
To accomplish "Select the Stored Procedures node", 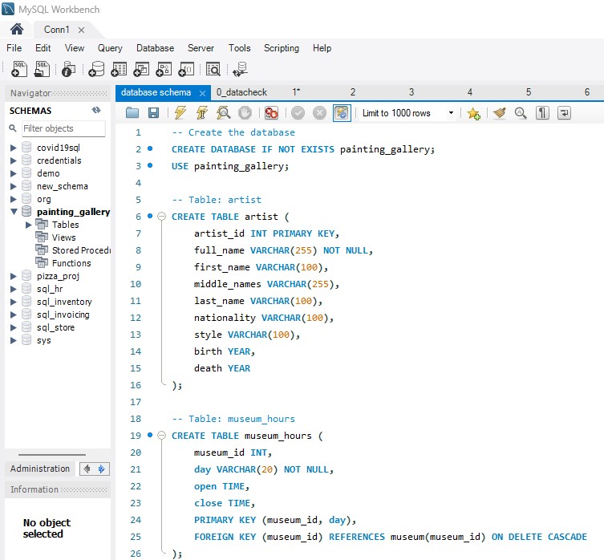I will (82, 250).
